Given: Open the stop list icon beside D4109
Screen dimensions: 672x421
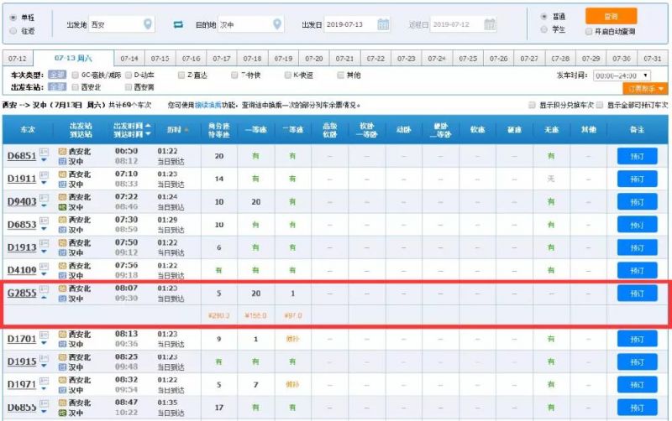Looking at the screenshot, I should (x=44, y=266).
